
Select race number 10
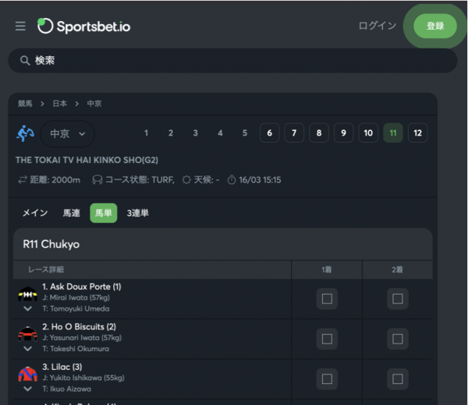[368, 133]
